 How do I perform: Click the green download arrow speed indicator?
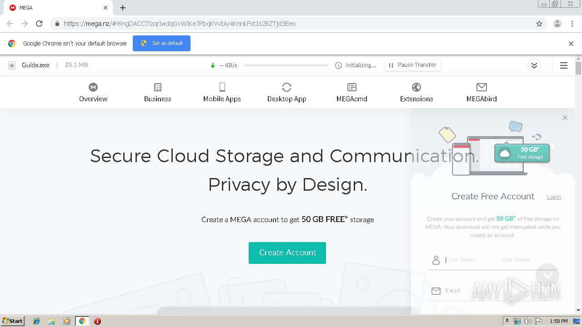click(212, 65)
